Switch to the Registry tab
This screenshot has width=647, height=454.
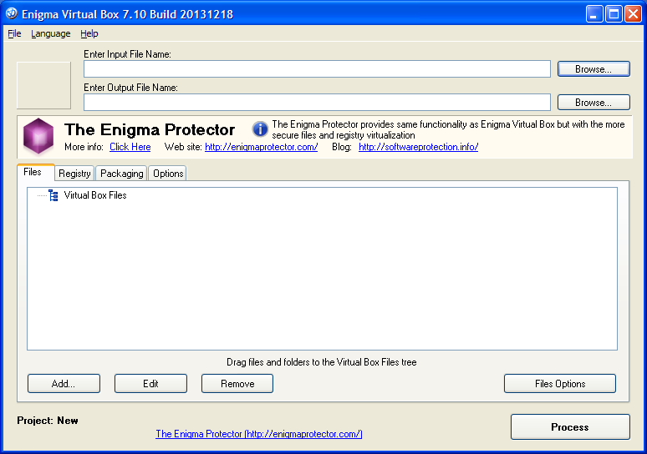click(74, 174)
